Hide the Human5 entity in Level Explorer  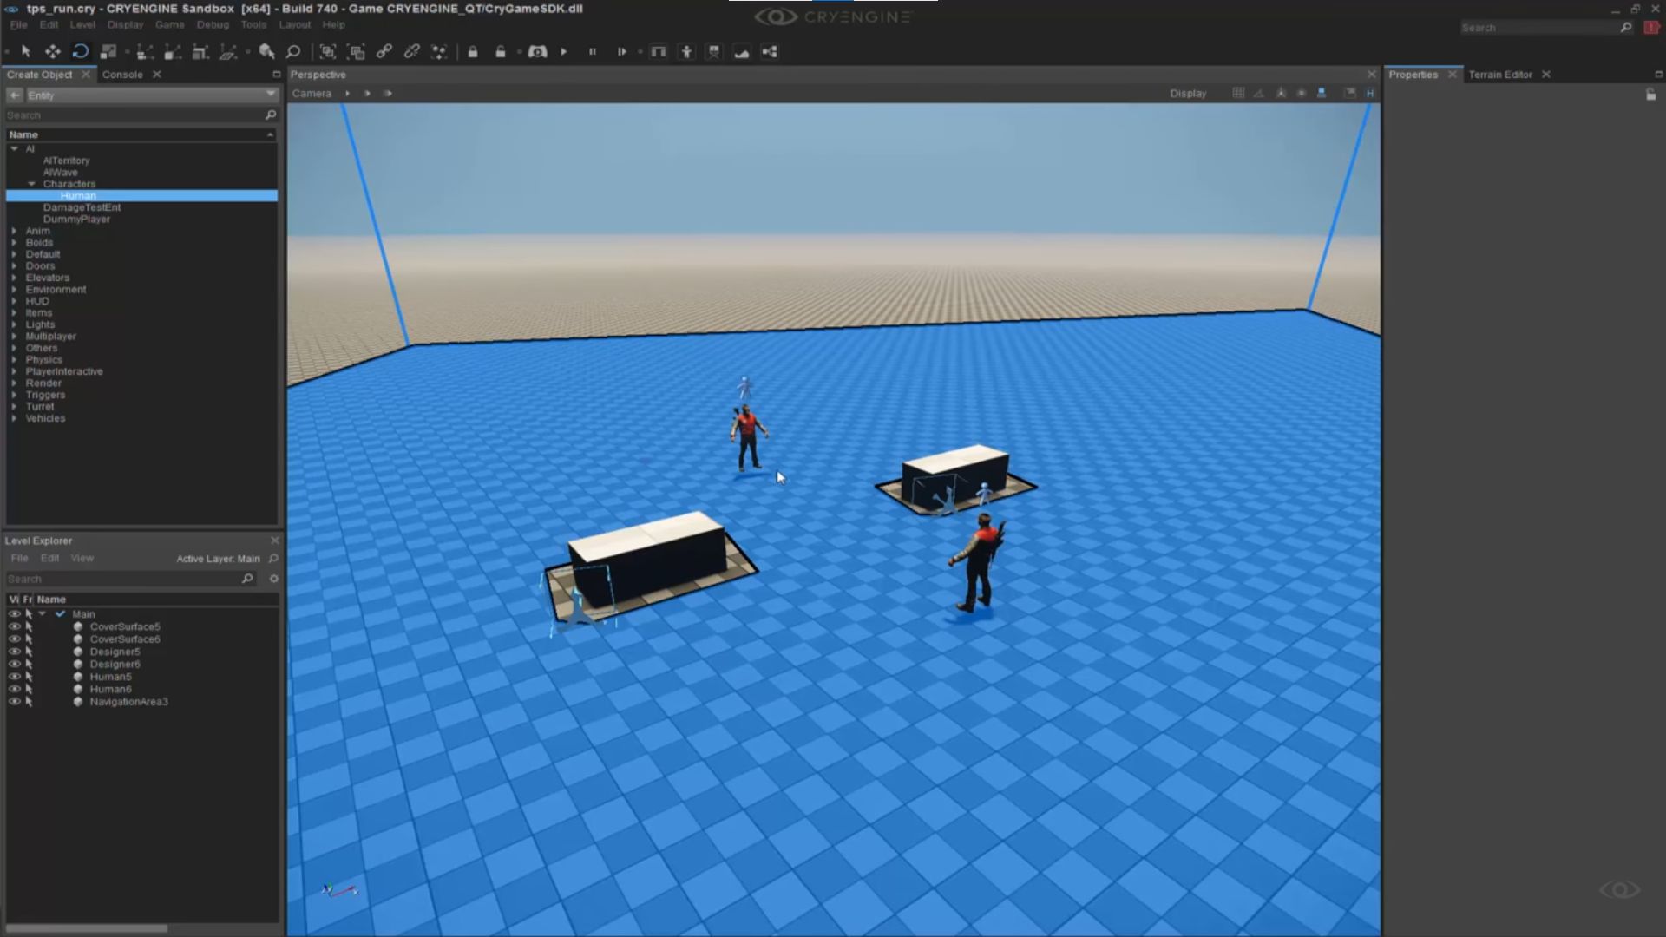tap(15, 676)
